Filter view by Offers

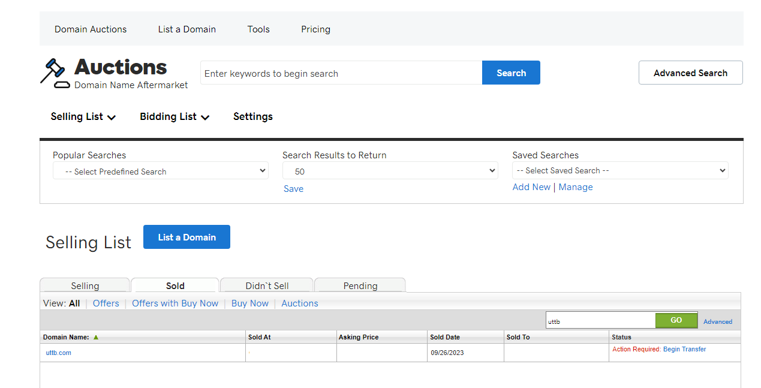pyautogui.click(x=106, y=303)
